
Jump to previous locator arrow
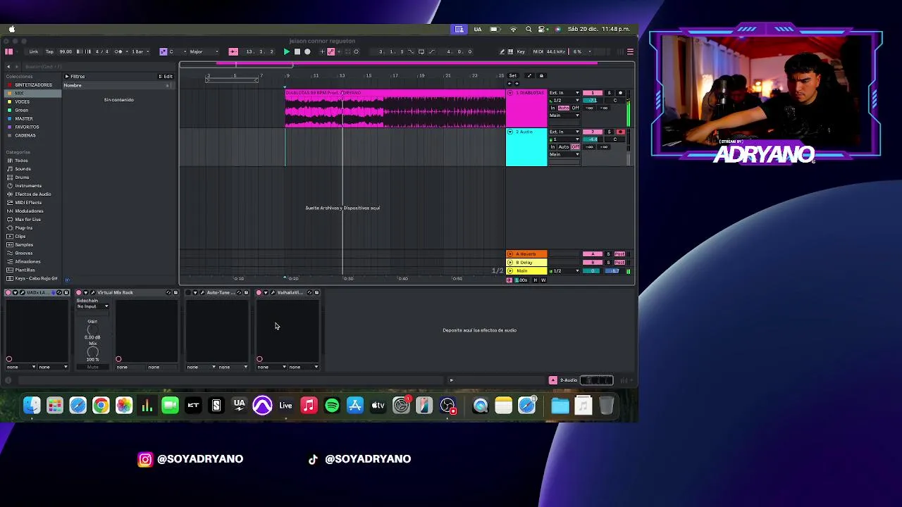tap(509, 83)
